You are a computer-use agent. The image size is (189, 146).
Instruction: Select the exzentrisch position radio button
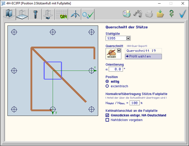[x=107, y=86]
